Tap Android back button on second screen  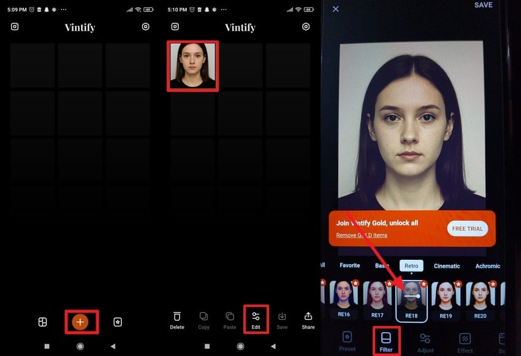(273, 346)
